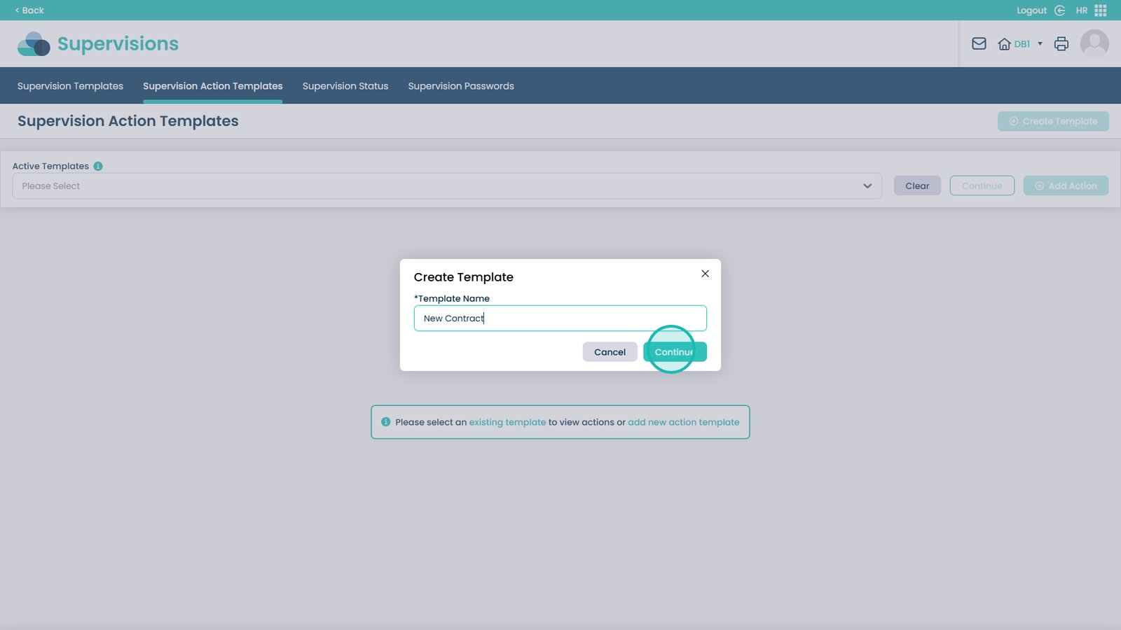Click into the Template Name field
Viewport: 1121px width, 630px height.
pos(560,318)
